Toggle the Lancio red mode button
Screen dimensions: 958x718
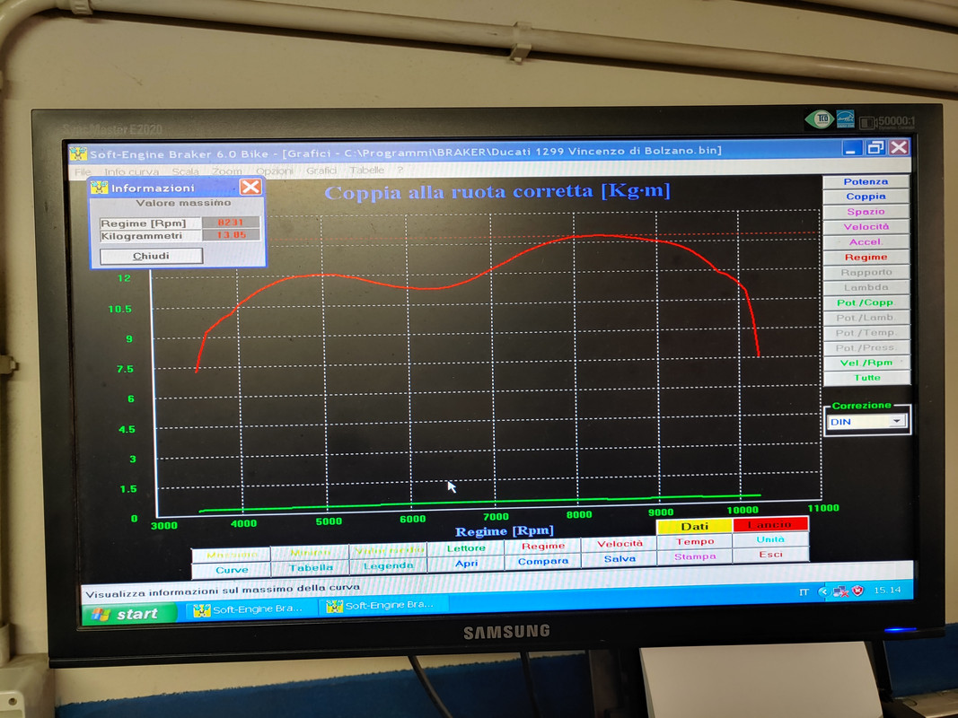coord(769,524)
